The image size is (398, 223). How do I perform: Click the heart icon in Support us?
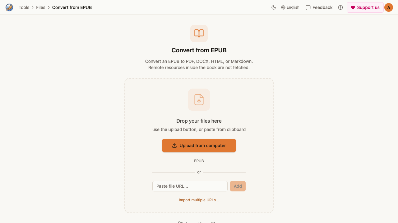click(353, 7)
